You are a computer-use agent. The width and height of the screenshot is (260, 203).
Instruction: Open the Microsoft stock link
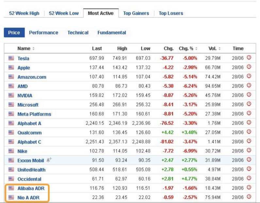[x=28, y=105]
